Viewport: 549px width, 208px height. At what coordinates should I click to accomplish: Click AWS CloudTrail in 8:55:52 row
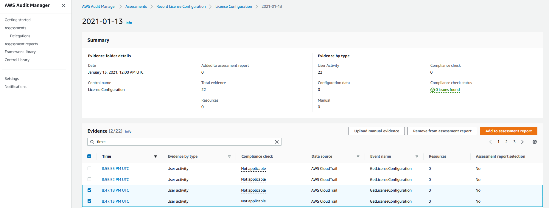click(324, 180)
